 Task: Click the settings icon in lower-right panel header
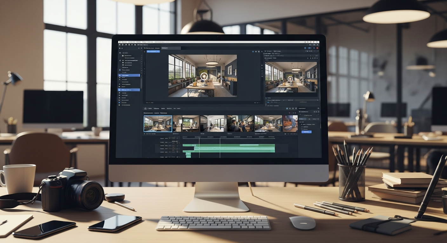click(318, 109)
